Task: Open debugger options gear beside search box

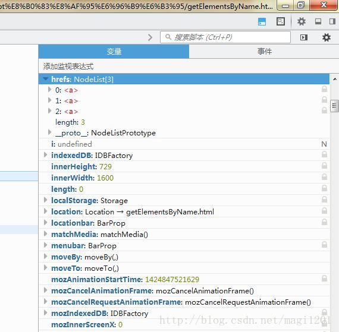Action: 327,37
